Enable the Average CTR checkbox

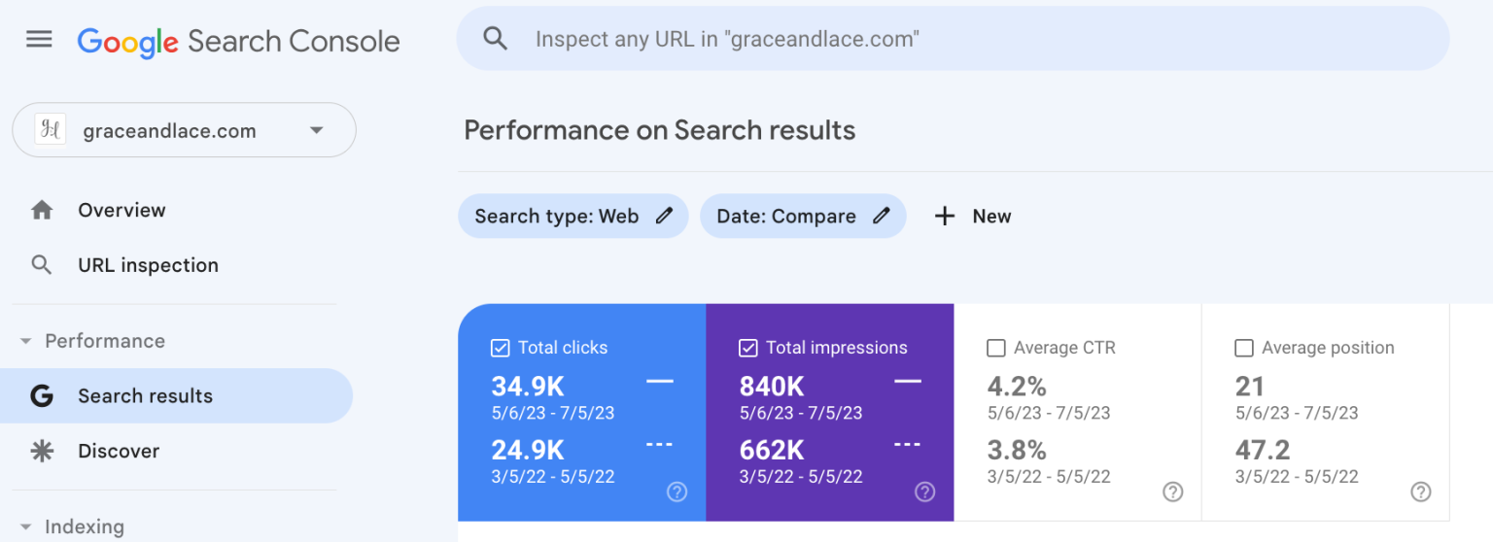click(996, 348)
